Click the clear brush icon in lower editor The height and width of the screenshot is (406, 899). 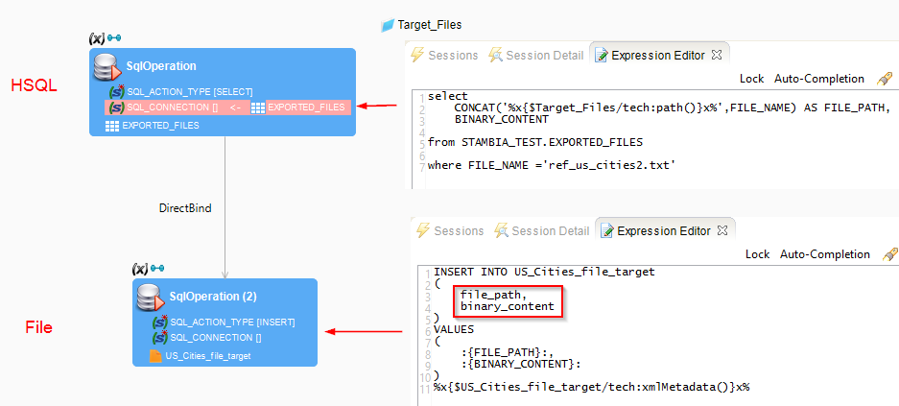coord(889,254)
